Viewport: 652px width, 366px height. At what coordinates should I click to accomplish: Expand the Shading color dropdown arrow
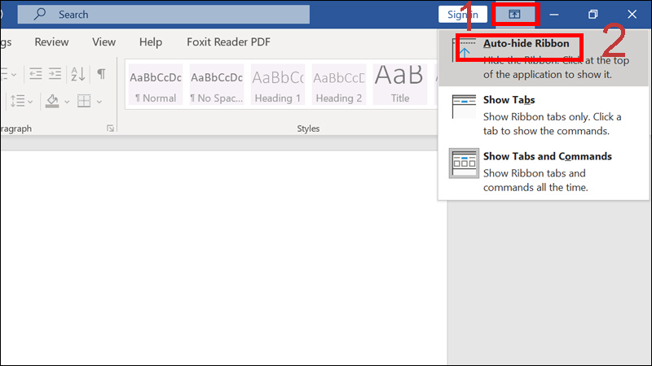[x=67, y=102]
